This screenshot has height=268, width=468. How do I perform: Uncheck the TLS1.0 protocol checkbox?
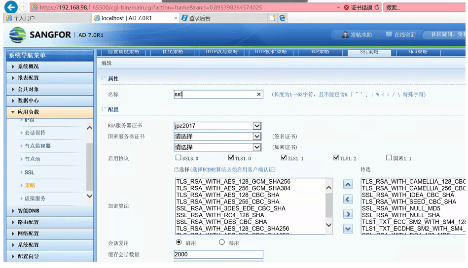pyautogui.click(x=231, y=158)
